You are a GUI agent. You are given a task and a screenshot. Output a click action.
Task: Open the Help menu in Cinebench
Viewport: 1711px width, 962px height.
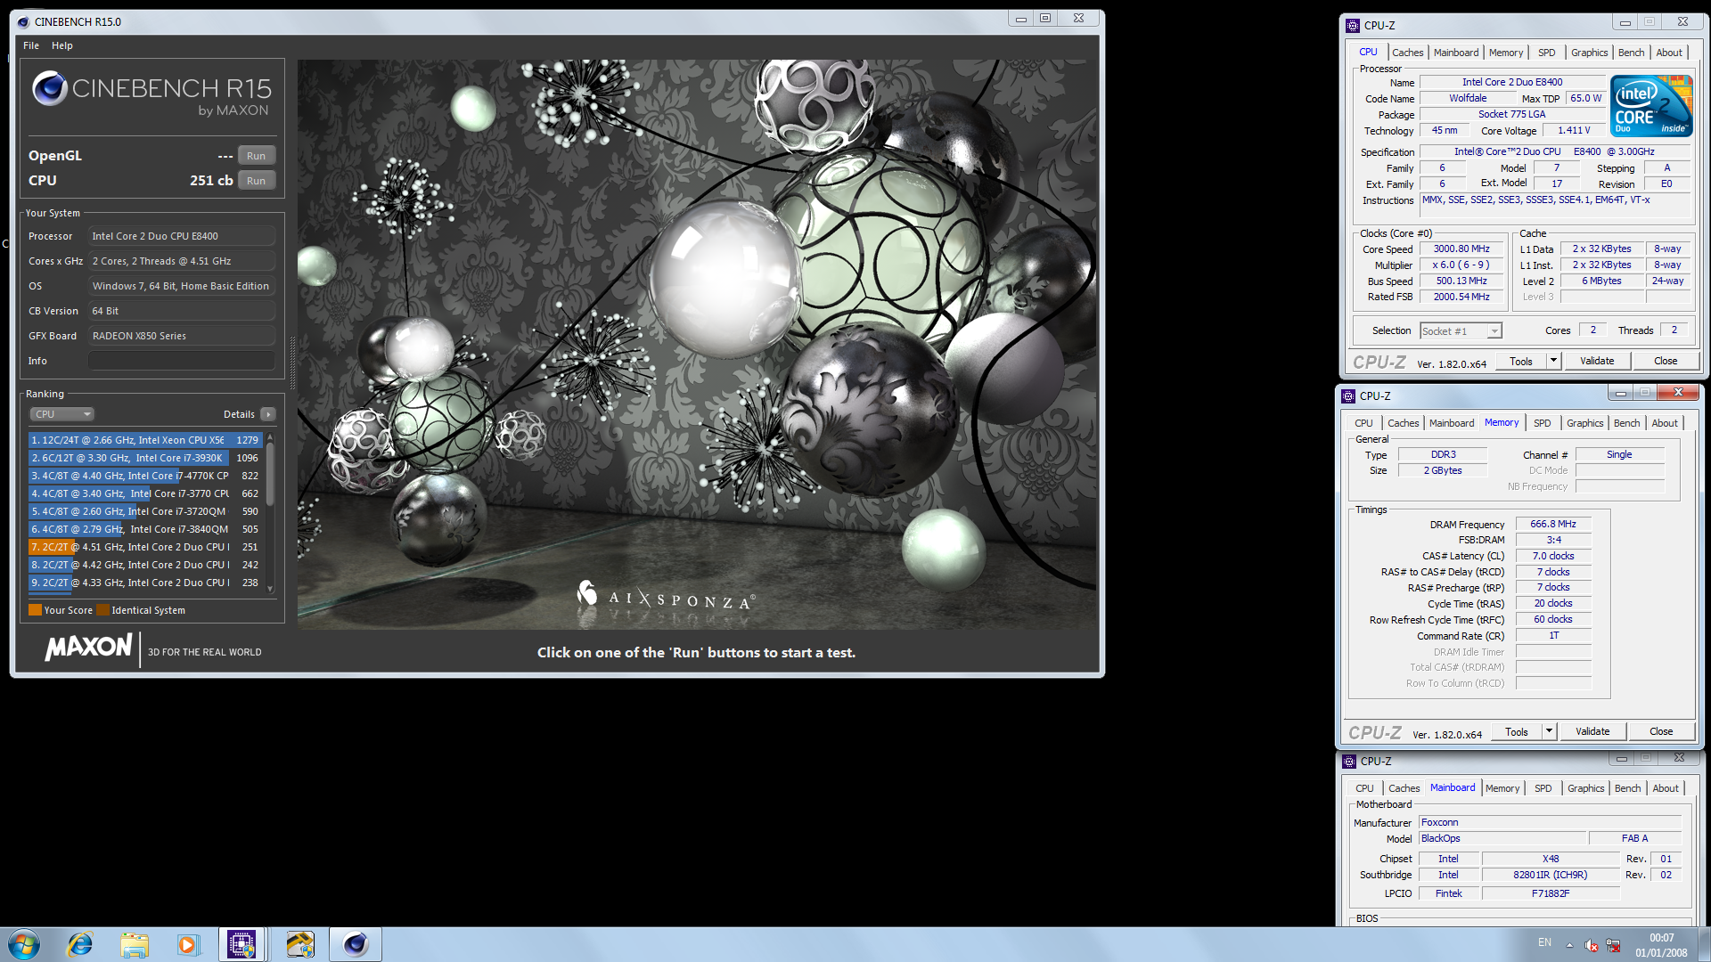click(62, 45)
